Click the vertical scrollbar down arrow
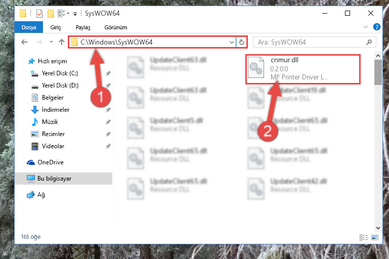The width and height of the screenshot is (389, 259). pos(378,228)
